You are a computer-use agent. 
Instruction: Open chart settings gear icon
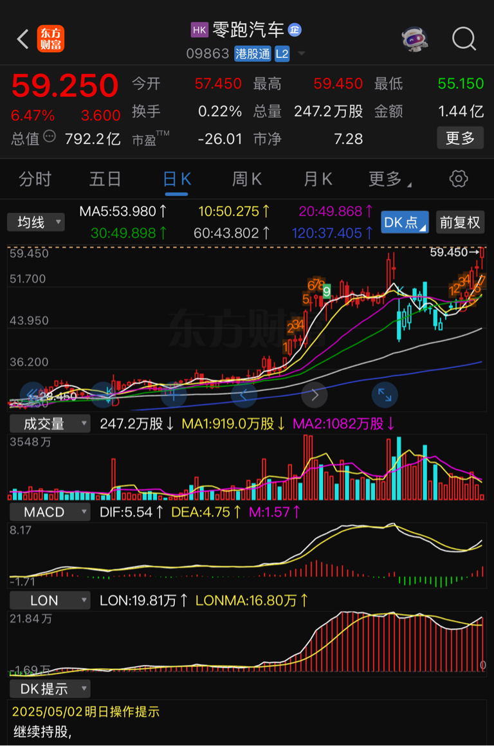[459, 179]
